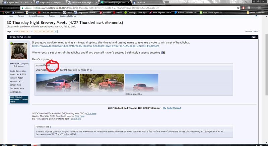
Task: Click the browser forward arrow
Action: [8, 8]
